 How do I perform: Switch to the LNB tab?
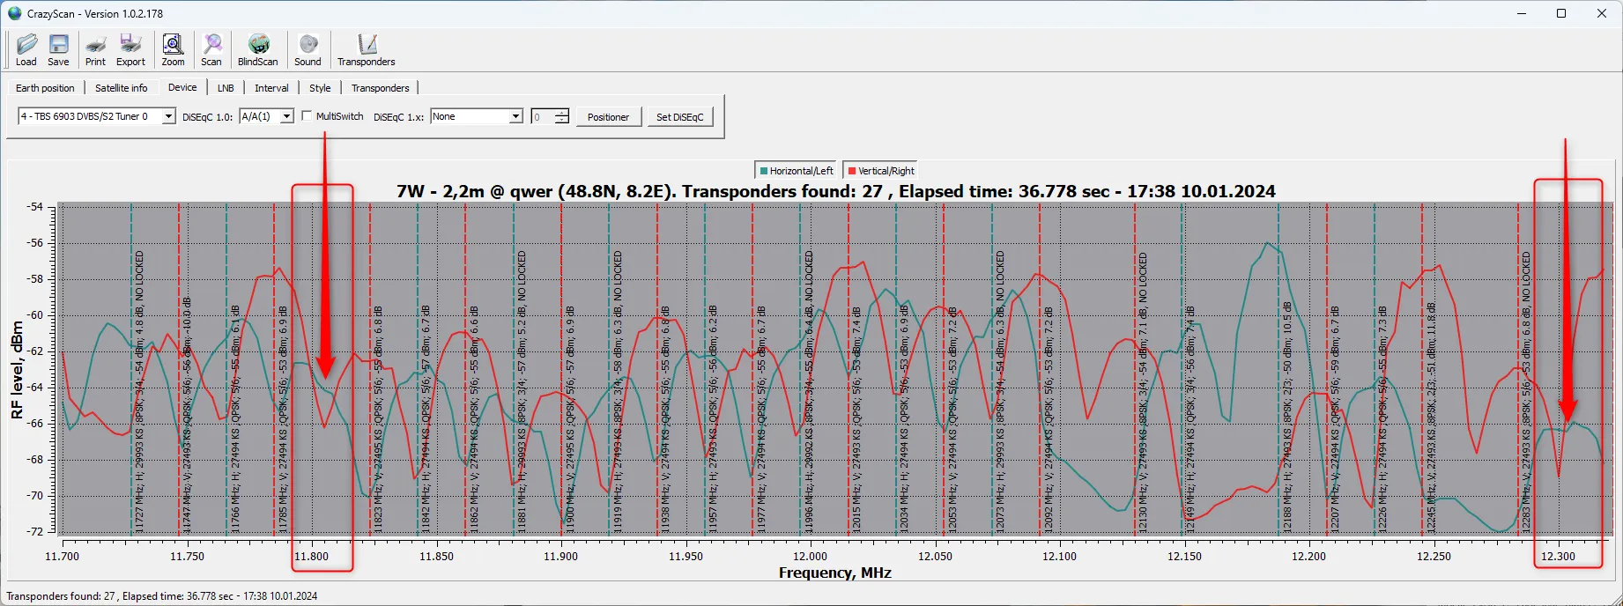[226, 88]
